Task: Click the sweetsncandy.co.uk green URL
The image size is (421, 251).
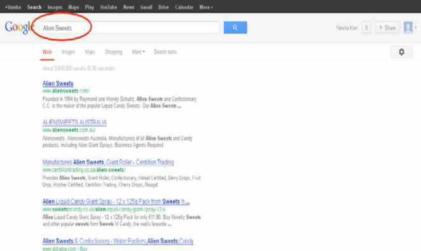Action: click(x=104, y=209)
